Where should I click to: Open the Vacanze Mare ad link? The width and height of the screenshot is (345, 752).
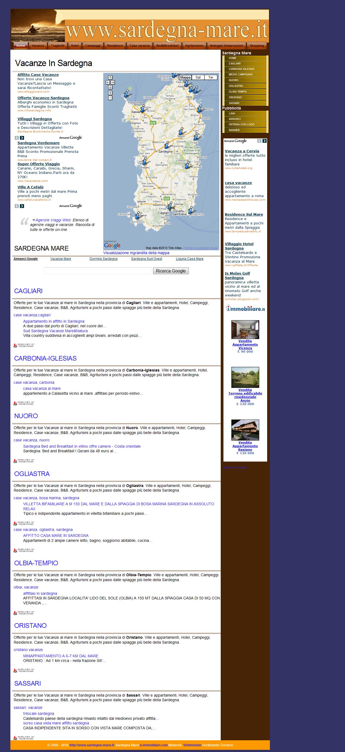(60, 259)
